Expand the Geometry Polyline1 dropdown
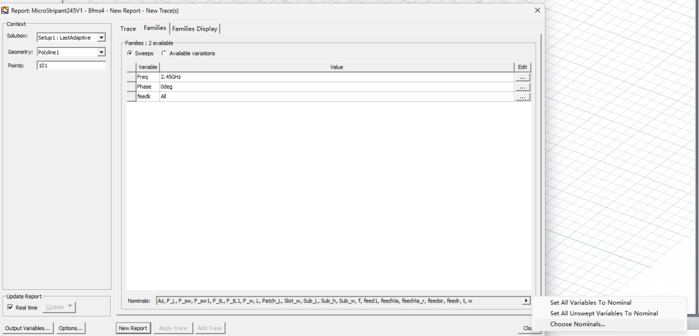The width and height of the screenshot is (699, 336). (x=101, y=52)
